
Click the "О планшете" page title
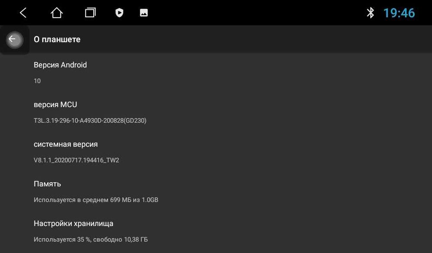[57, 39]
